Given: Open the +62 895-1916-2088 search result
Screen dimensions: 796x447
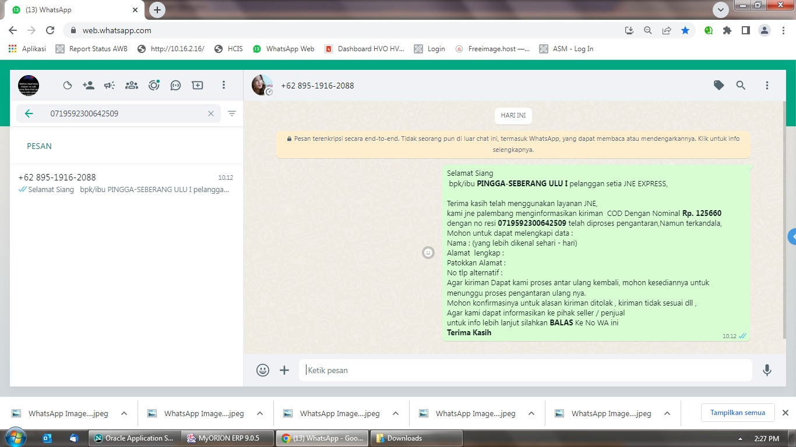Looking at the screenshot, I should [x=126, y=183].
